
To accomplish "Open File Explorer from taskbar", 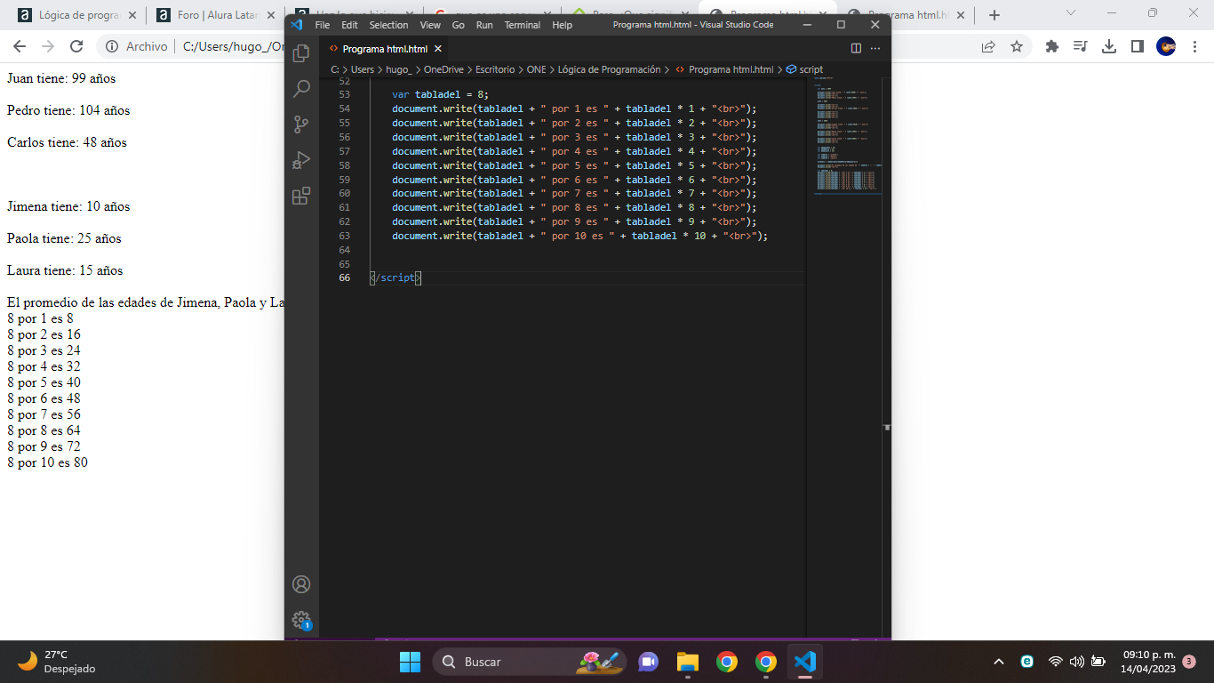I will tap(688, 662).
